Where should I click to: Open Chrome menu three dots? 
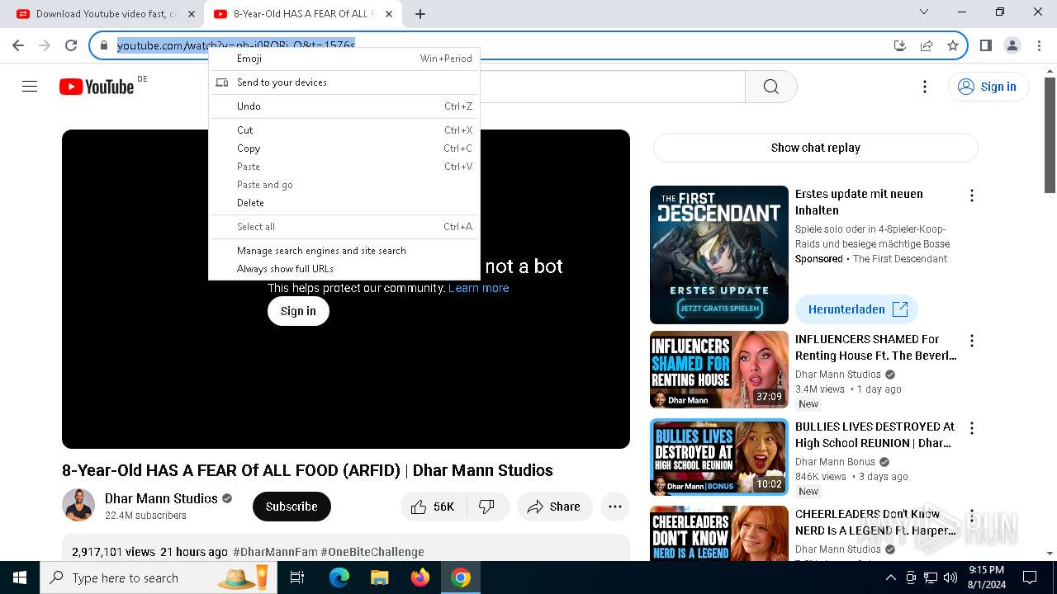pos(1039,45)
